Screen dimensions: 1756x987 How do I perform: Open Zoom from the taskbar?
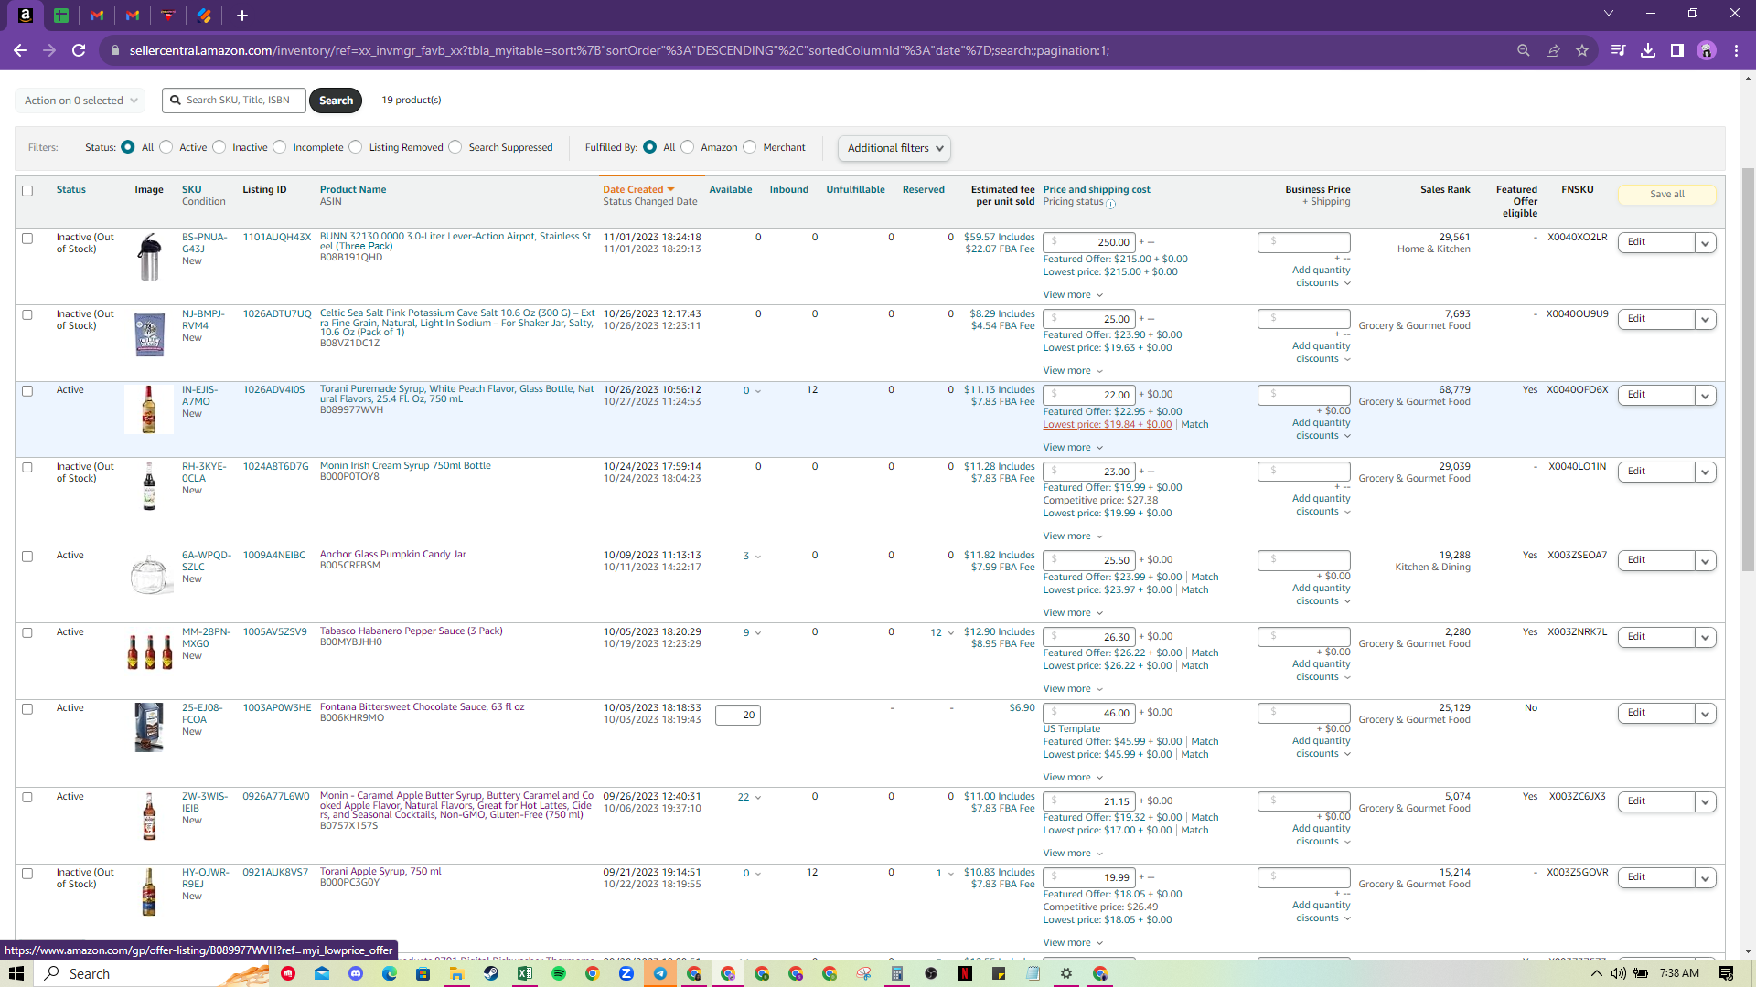click(626, 973)
